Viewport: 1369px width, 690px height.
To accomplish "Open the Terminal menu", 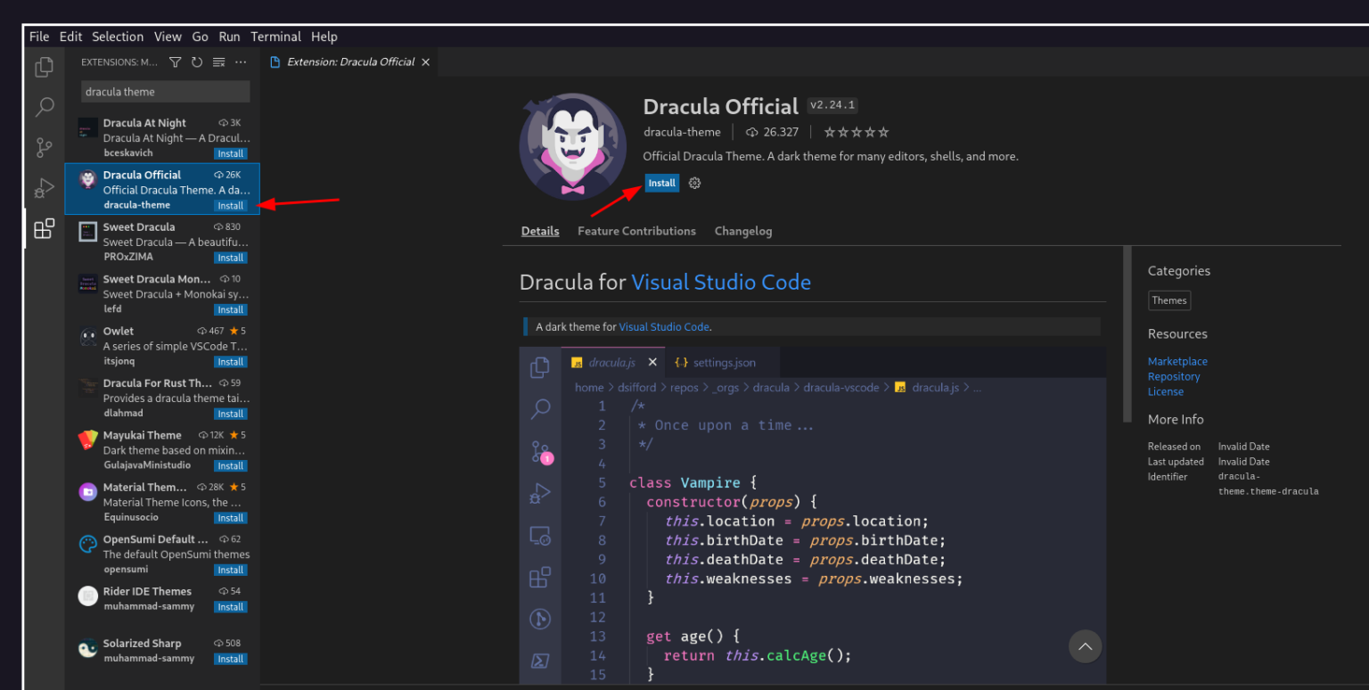I will pos(275,37).
